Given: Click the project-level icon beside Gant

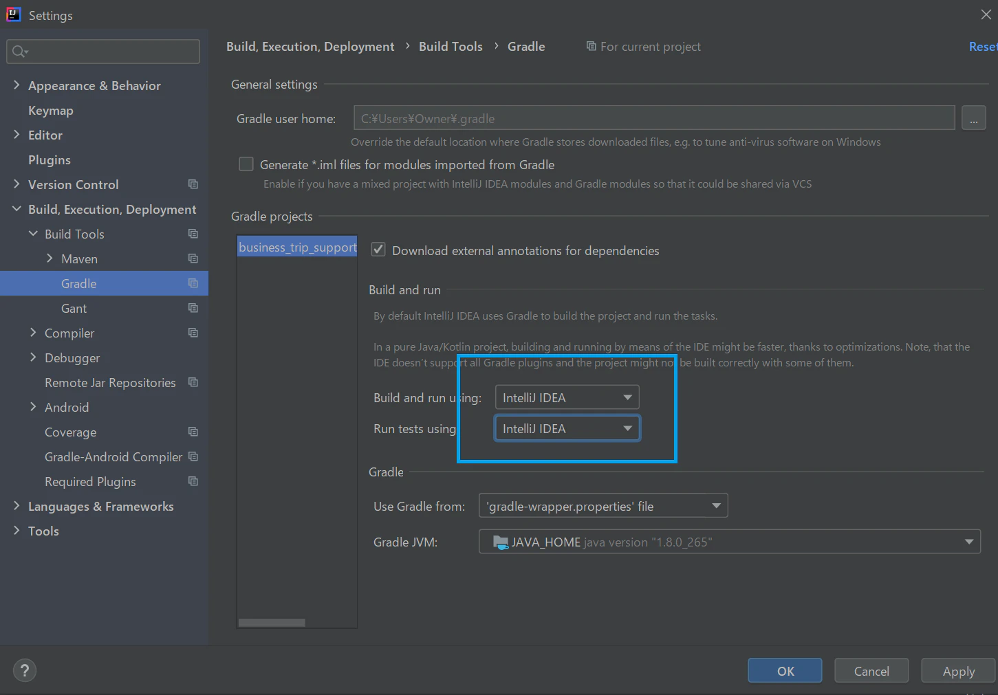Looking at the screenshot, I should [x=193, y=308].
